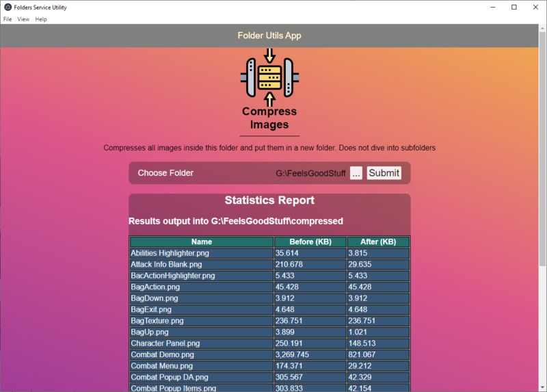Close the Folders Service Utility window

pos(535,7)
